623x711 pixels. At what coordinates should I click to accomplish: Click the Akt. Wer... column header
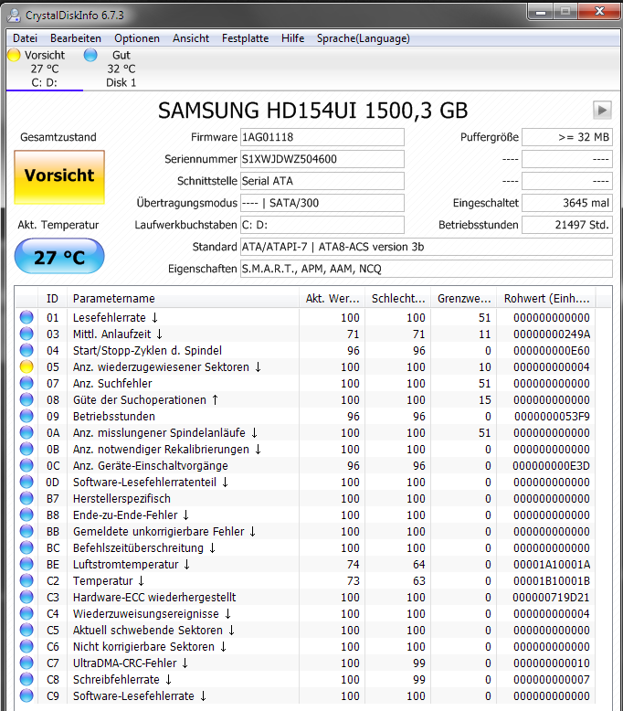coord(333,298)
